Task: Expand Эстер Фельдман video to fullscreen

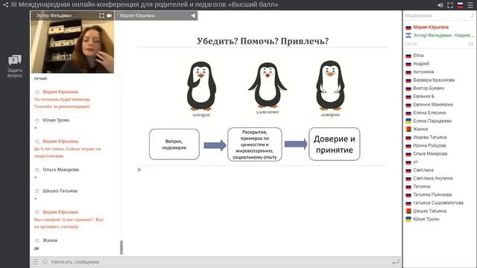Action: 101,16
